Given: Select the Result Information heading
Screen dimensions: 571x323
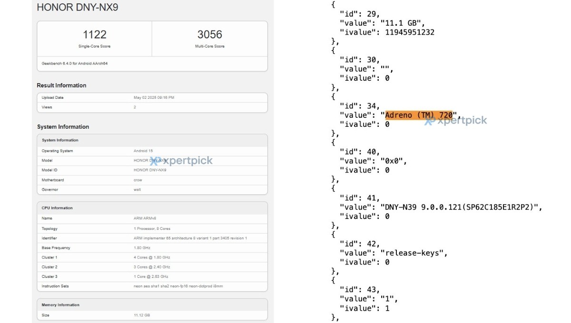Looking at the screenshot, I should pos(61,85).
